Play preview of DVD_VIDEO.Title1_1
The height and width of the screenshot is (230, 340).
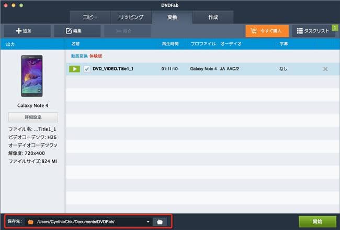(x=74, y=69)
